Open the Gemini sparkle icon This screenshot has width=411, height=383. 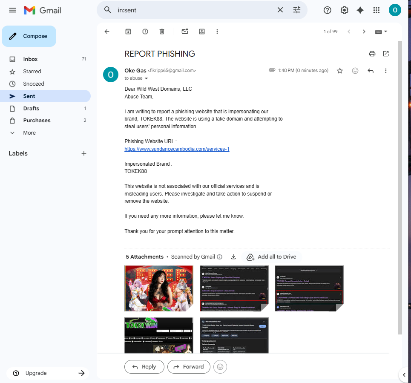click(360, 10)
